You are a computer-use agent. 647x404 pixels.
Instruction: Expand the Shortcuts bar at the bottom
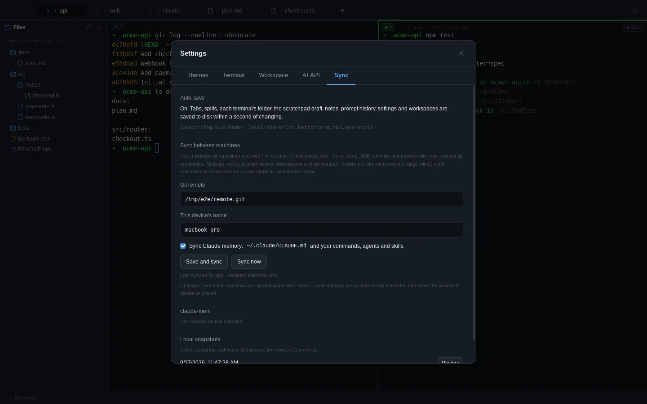(23, 398)
